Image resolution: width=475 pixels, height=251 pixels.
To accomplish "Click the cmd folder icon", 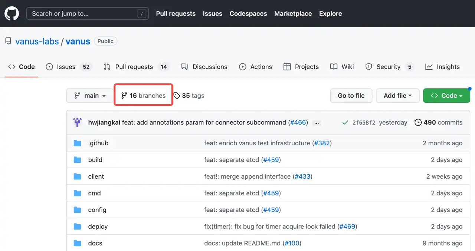I will click(77, 193).
